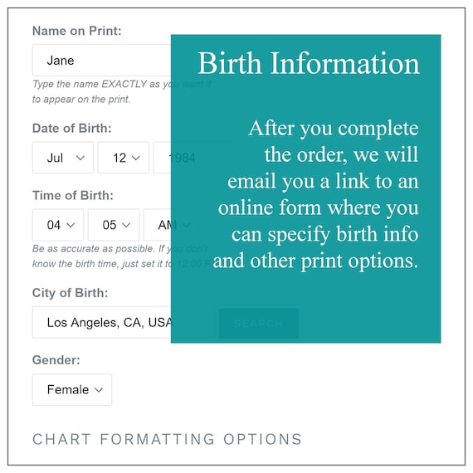Image resolution: width=473 pixels, height=473 pixels.
Task: Click the chevron arrow beside minute 05
Action: pyautogui.click(x=126, y=225)
